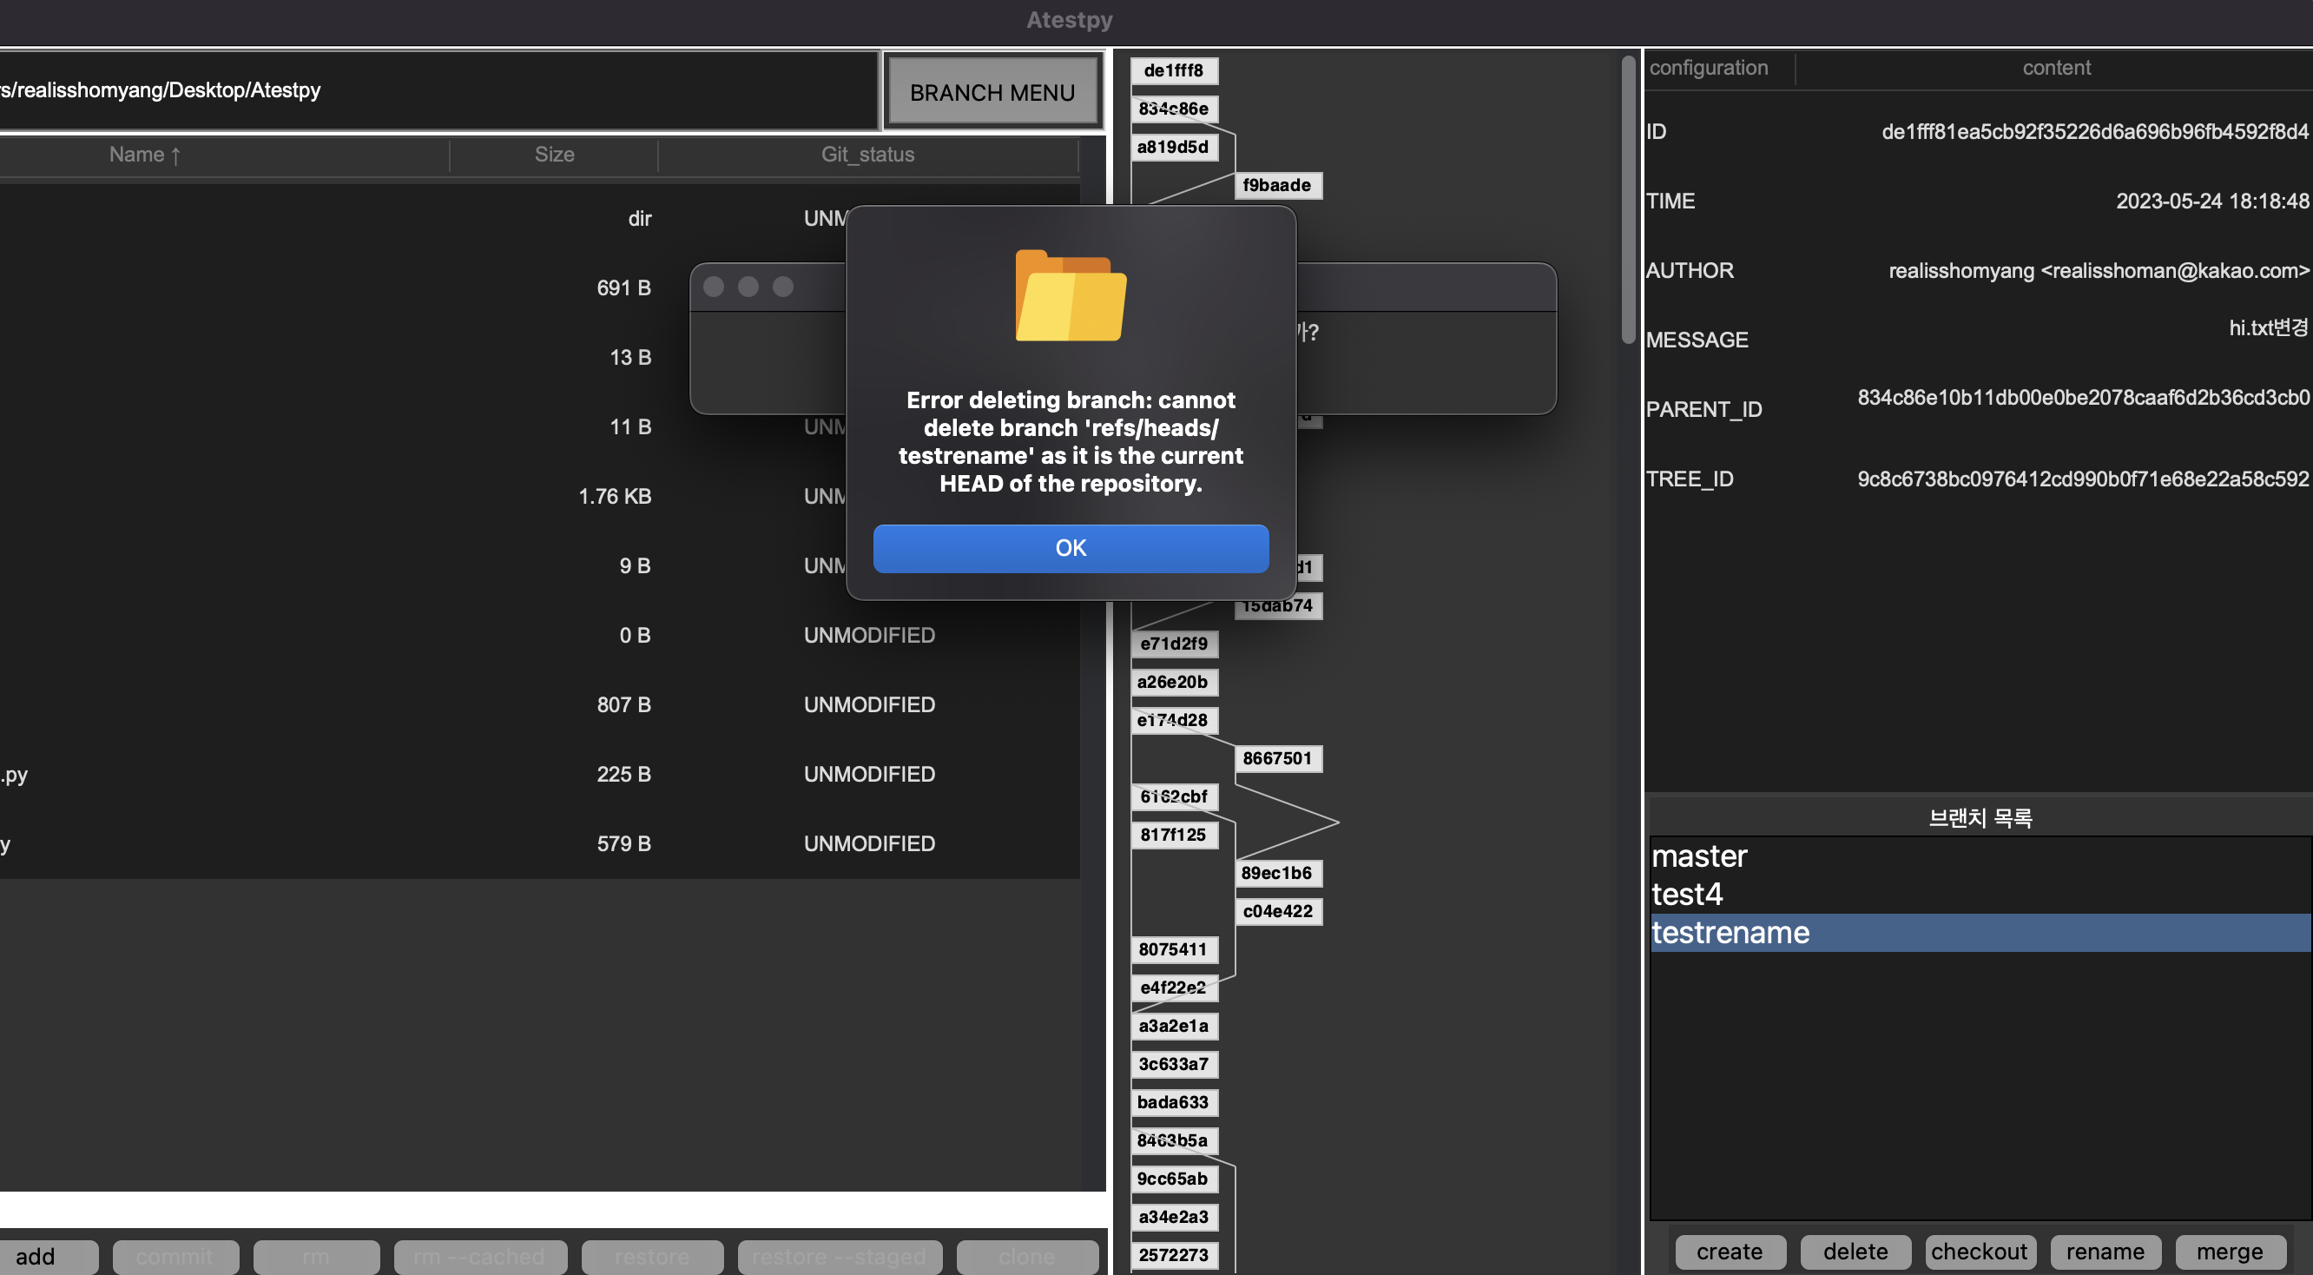Select commit node de1fff8 in graph
The image size is (2313, 1275).
pyautogui.click(x=1173, y=70)
